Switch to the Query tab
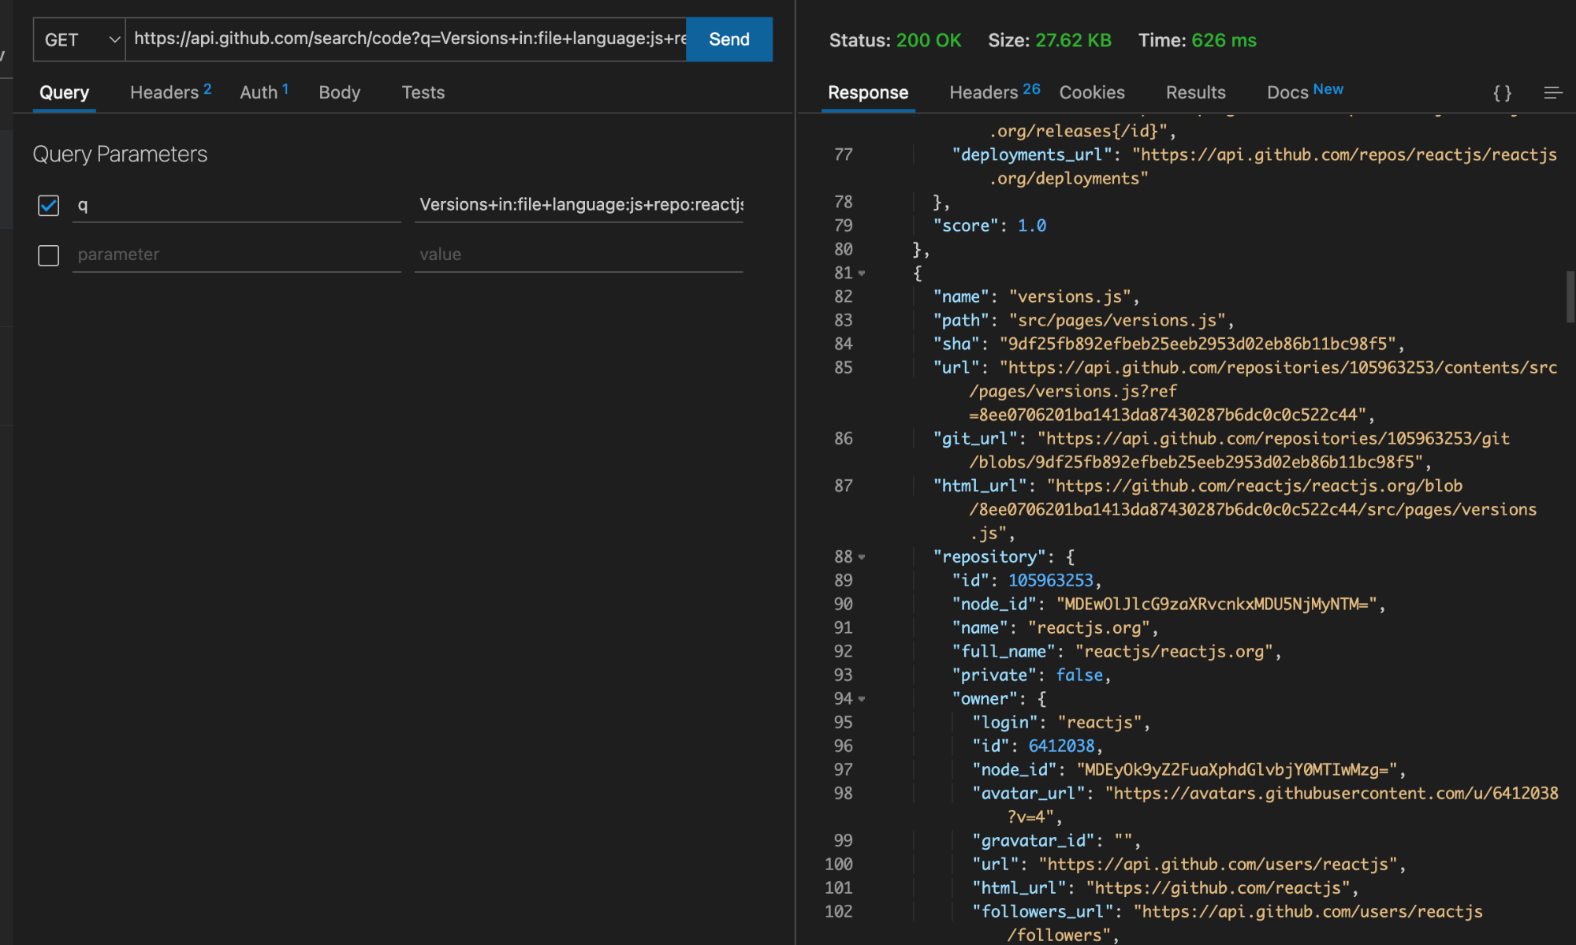The width and height of the screenshot is (1576, 945). coord(65,93)
